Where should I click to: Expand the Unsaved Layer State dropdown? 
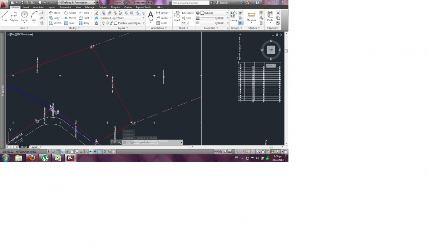123,18
